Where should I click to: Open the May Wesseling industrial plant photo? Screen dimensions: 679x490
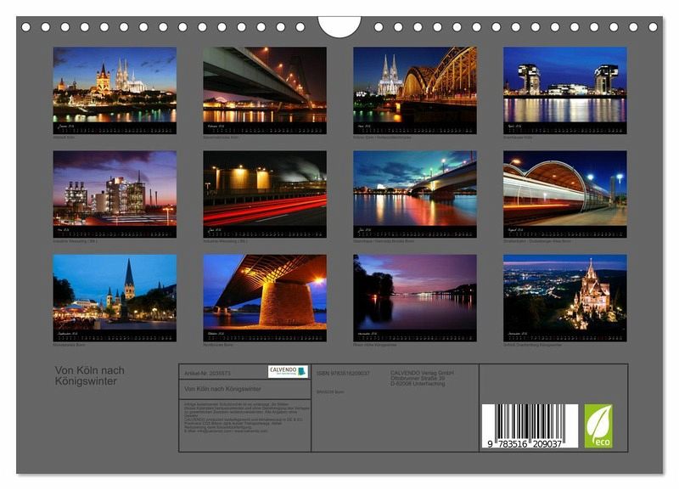pos(115,189)
